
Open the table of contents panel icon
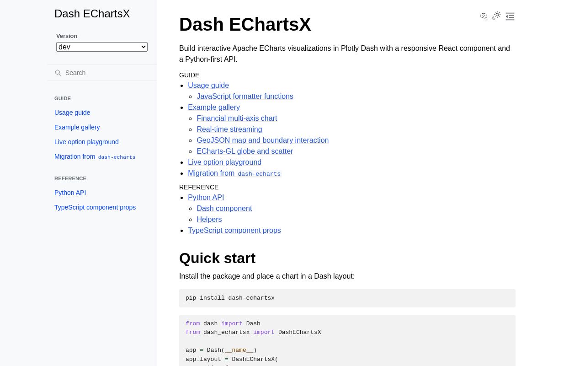click(x=510, y=16)
